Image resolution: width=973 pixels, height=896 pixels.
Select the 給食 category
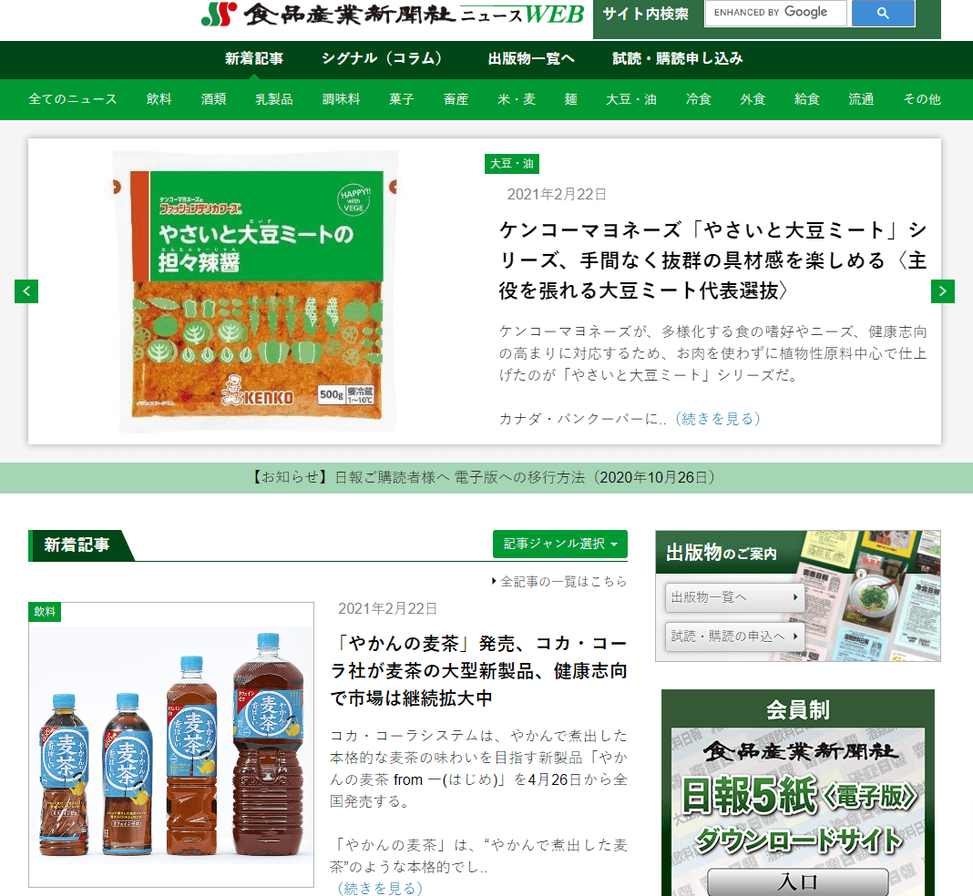coord(807,99)
